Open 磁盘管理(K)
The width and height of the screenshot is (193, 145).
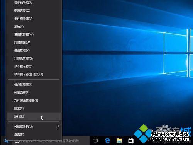(34, 51)
